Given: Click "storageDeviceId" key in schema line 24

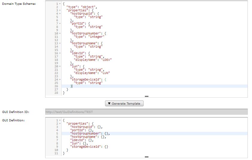Looking at the screenshot, I should point(86,79).
